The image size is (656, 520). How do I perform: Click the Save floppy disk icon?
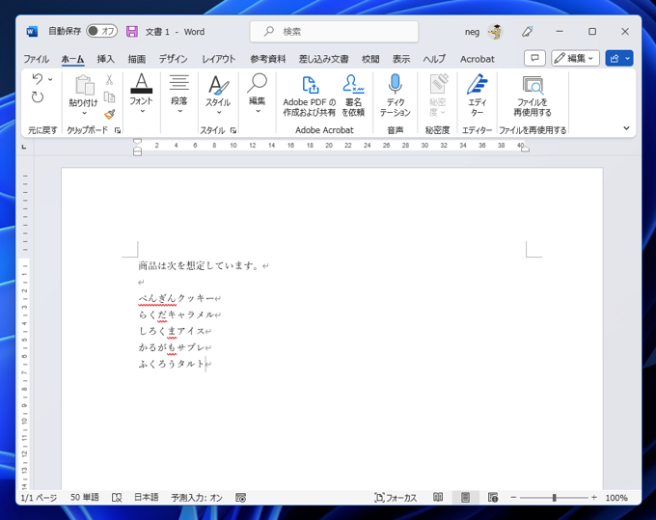tap(132, 32)
